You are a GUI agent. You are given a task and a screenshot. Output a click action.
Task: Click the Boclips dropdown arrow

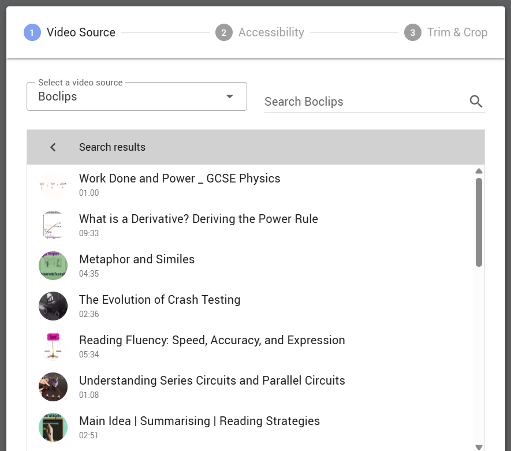coord(230,96)
